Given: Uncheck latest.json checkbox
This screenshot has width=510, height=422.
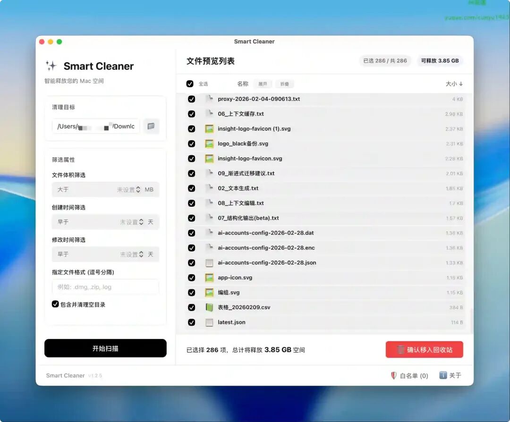Looking at the screenshot, I should 192,322.
